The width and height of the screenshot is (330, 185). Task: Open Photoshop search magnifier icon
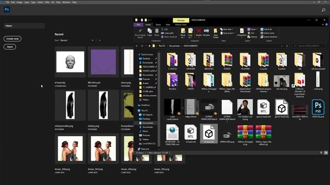tap(323, 10)
